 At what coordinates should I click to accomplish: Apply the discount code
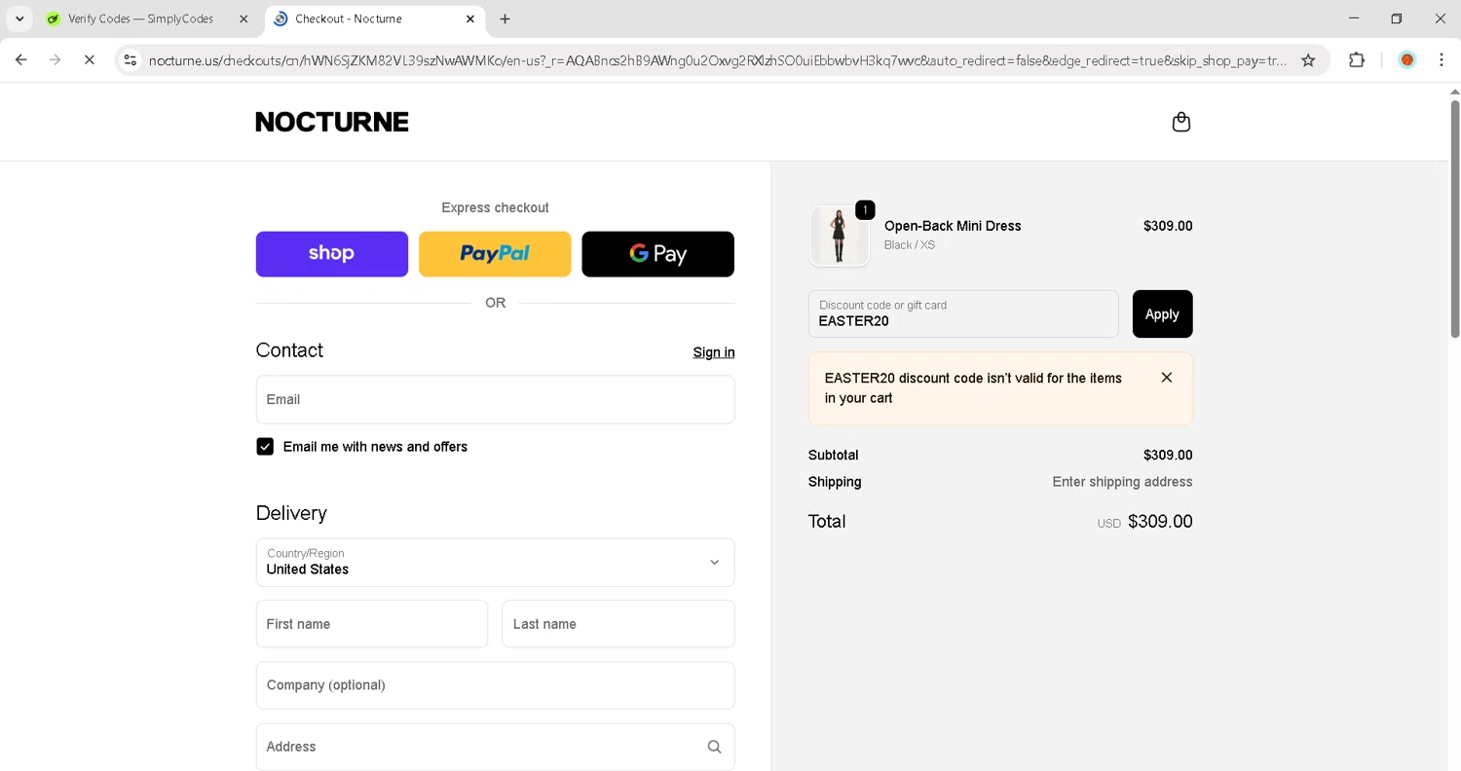pos(1162,314)
